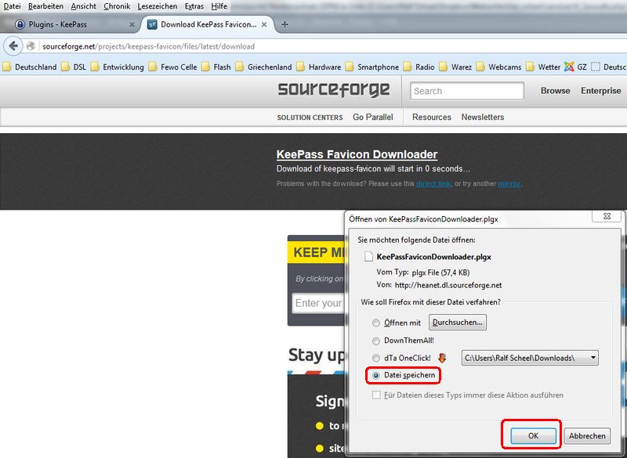Open the Smartphone bookmark folder
627x458 pixels.
tap(371, 67)
